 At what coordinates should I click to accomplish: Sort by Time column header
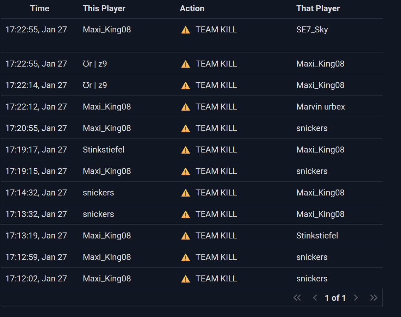pos(40,8)
